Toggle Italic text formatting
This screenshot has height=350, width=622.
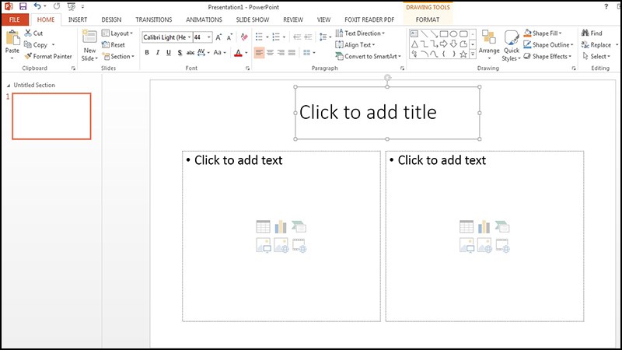click(x=157, y=53)
